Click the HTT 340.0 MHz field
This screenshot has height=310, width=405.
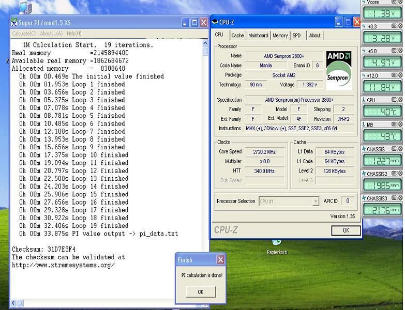[x=264, y=171]
